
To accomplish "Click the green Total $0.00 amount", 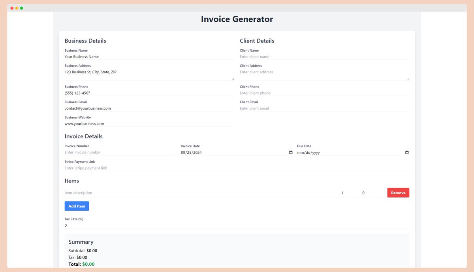I will (88, 264).
